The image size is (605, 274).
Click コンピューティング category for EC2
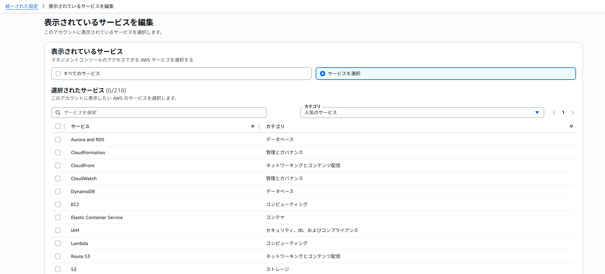click(x=287, y=204)
